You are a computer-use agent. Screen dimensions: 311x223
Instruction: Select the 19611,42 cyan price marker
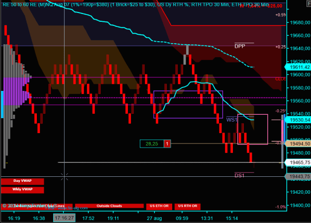[x=298, y=67]
